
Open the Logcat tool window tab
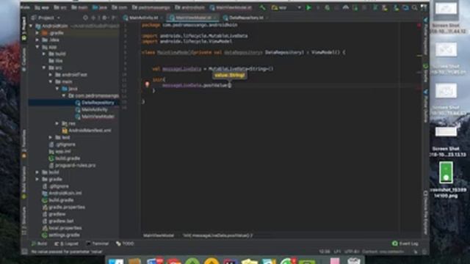click(66, 244)
